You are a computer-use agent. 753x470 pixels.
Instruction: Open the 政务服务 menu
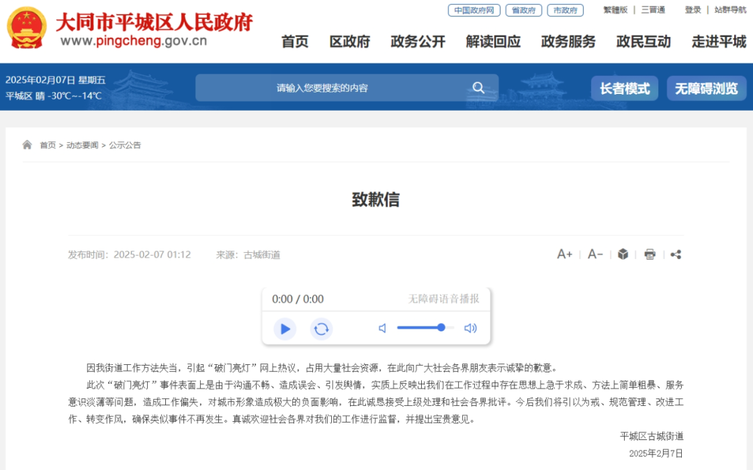click(x=568, y=42)
